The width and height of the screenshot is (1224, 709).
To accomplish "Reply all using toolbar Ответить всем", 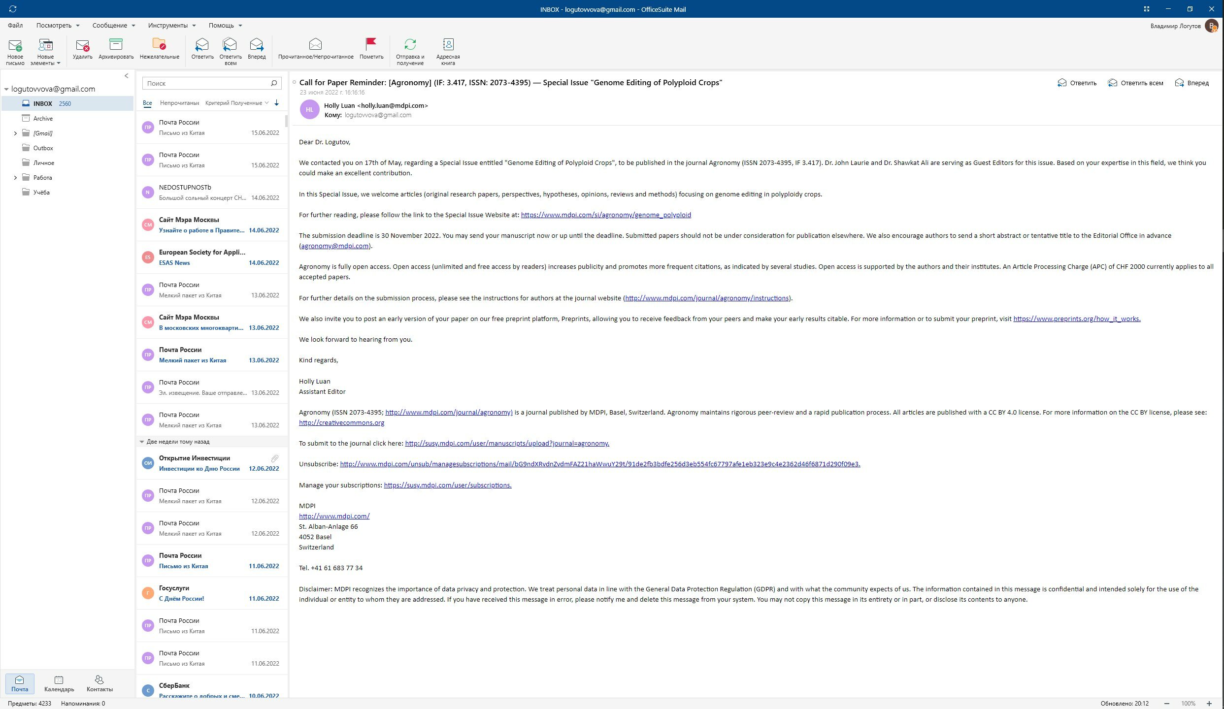I will (231, 52).
